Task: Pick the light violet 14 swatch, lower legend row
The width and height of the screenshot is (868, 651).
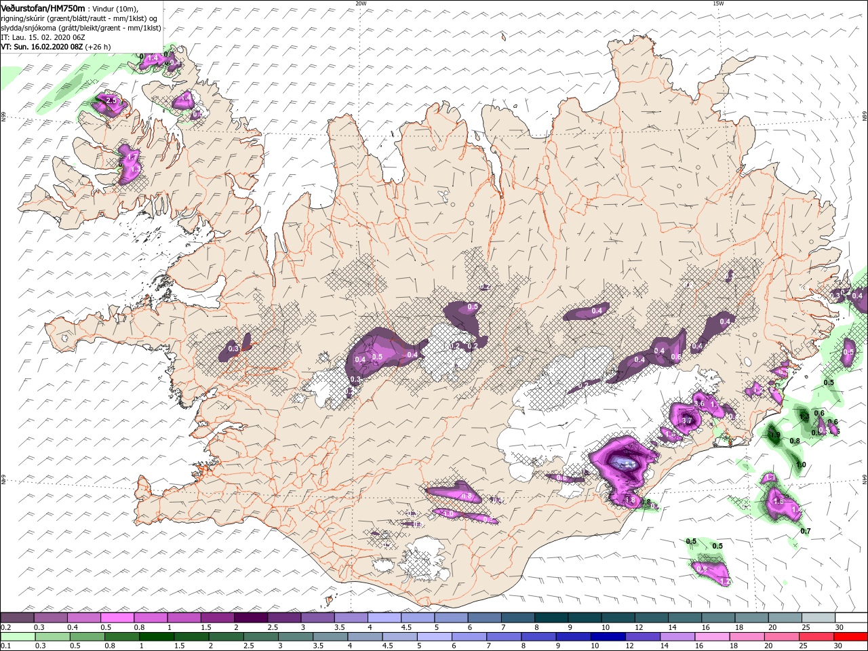Action: tap(676, 637)
